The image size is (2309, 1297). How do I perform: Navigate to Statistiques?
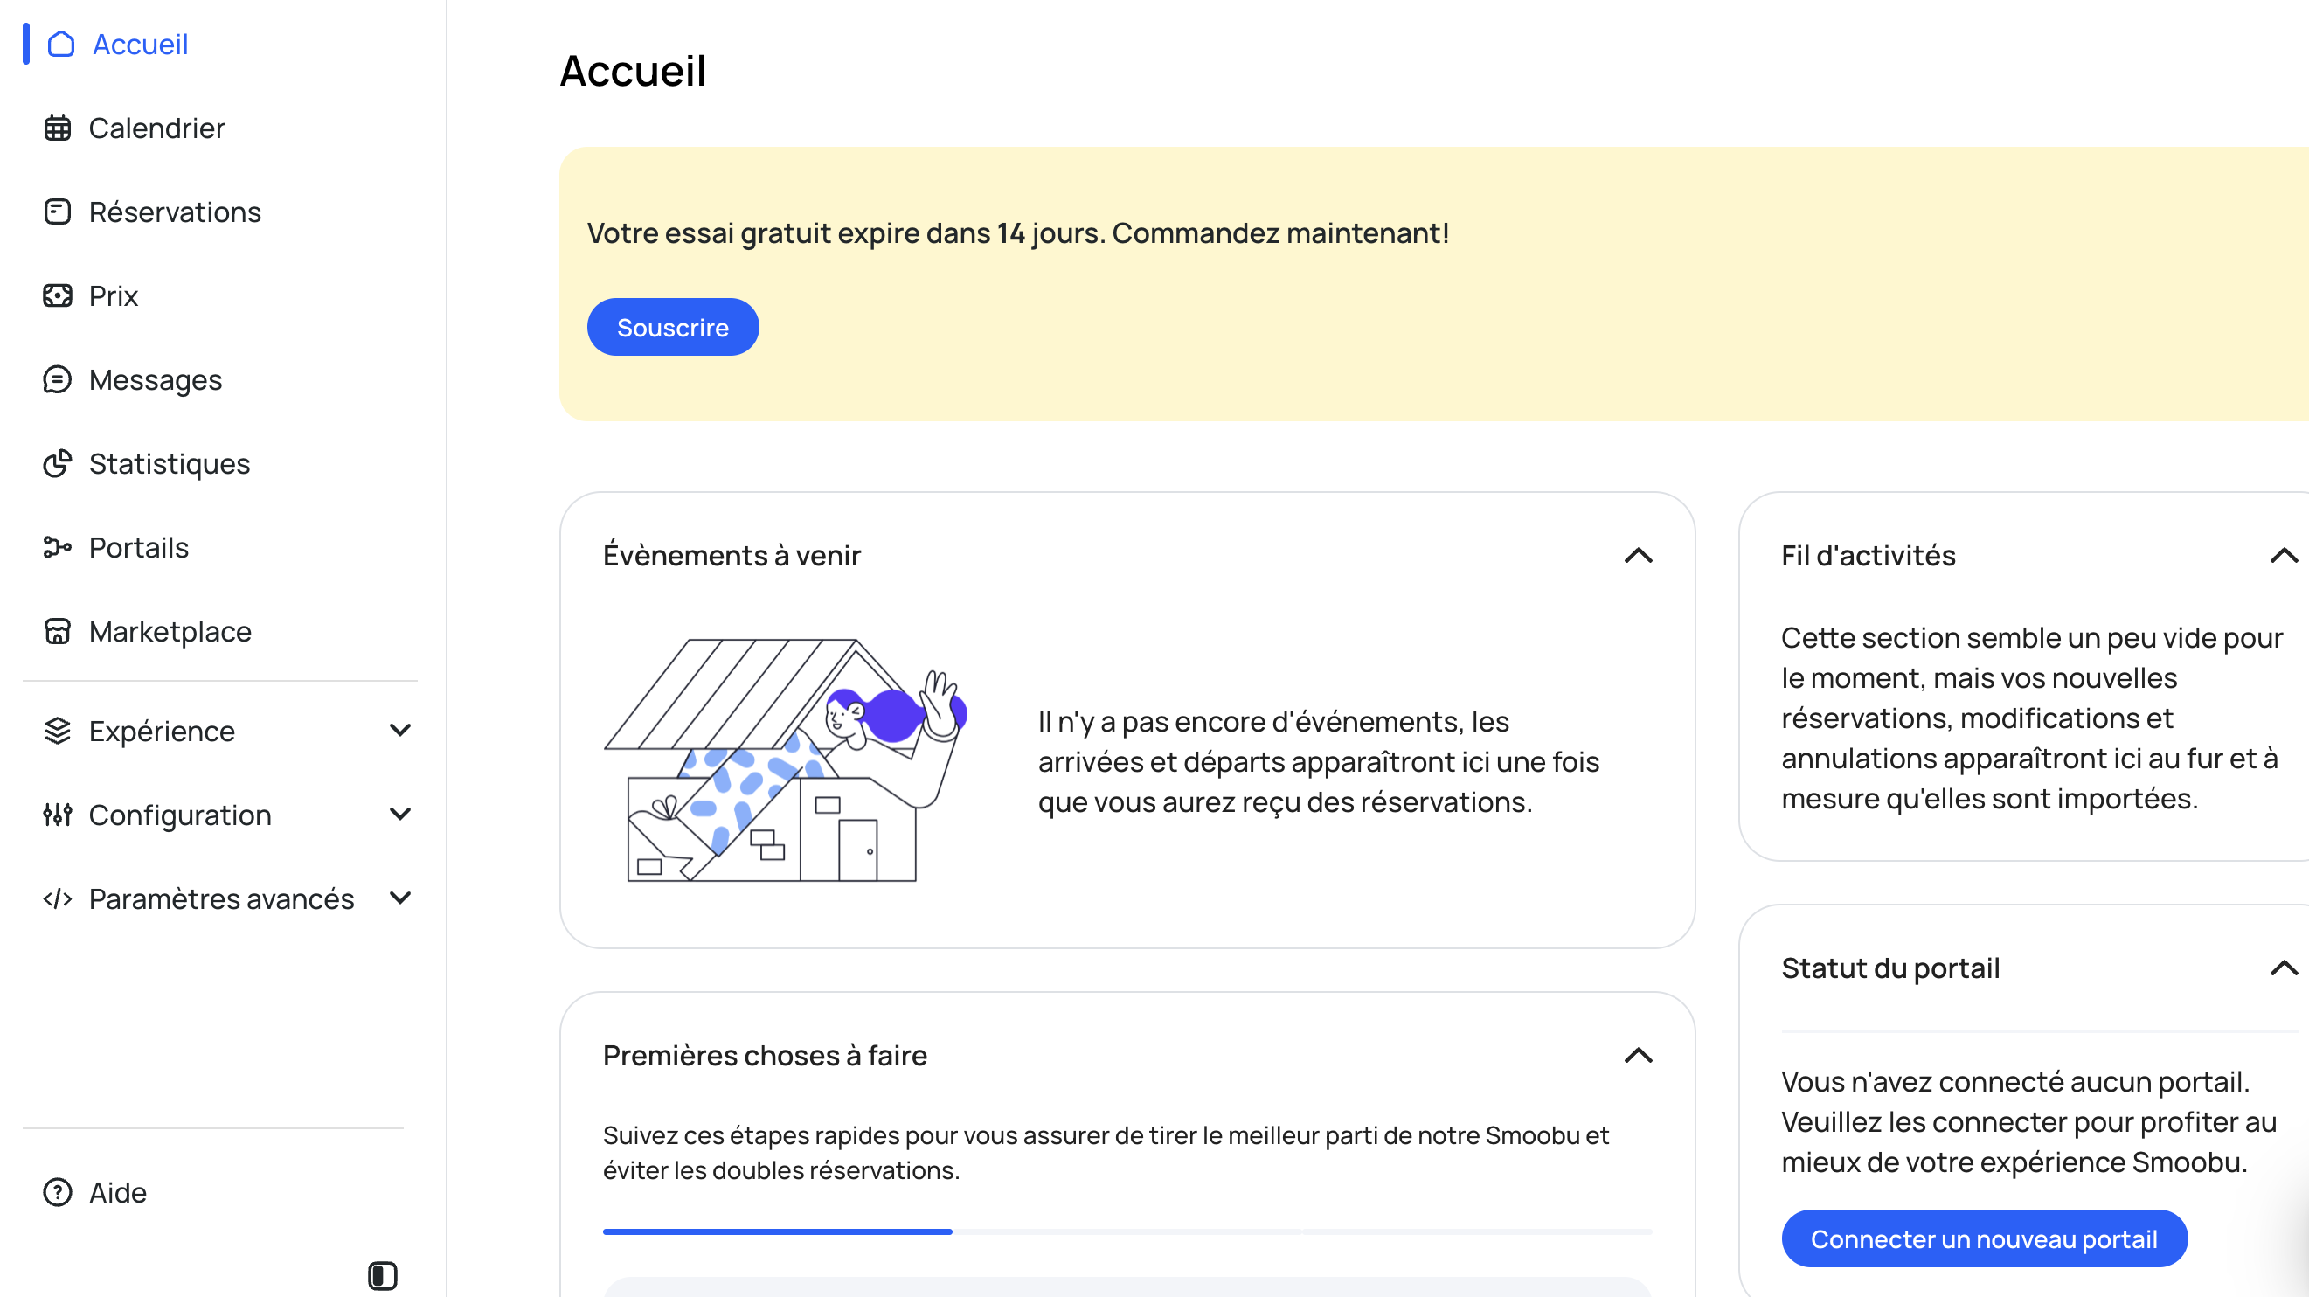tap(170, 463)
